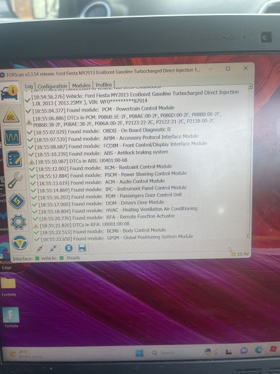The width and height of the screenshot is (280, 374).
Task: Select the 'APIM - Accessory Protocol Interface Module' line
Action: tap(113, 138)
